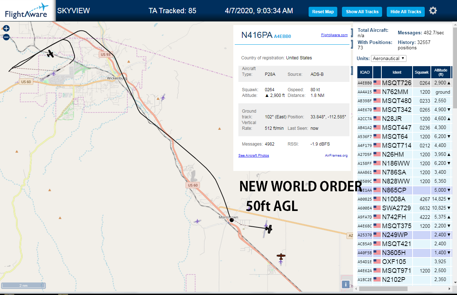Viewport: 457px width, 295px height.
Task: Select aircraft MSQT64
Action: point(404,137)
